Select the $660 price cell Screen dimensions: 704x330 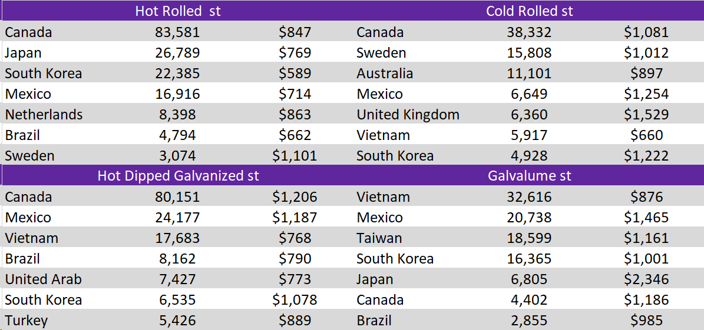point(646,135)
